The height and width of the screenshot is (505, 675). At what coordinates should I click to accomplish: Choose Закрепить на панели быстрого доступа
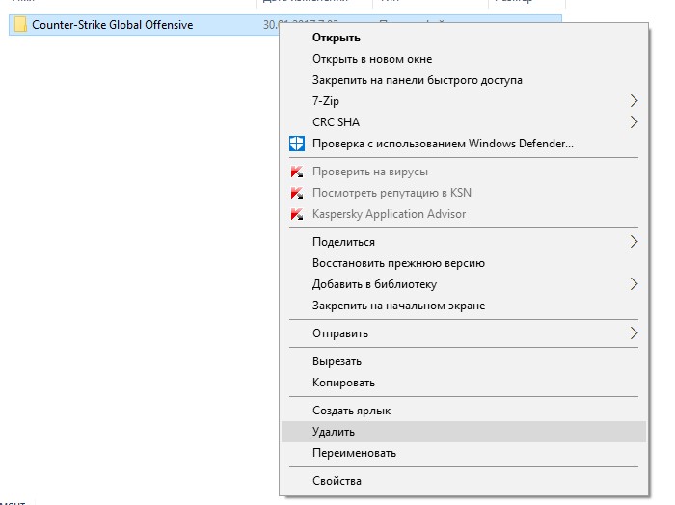pyautogui.click(x=418, y=80)
